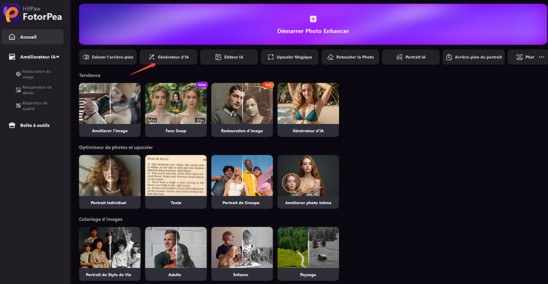Click Optimiseur de photos et upscaler heading

[116, 147]
